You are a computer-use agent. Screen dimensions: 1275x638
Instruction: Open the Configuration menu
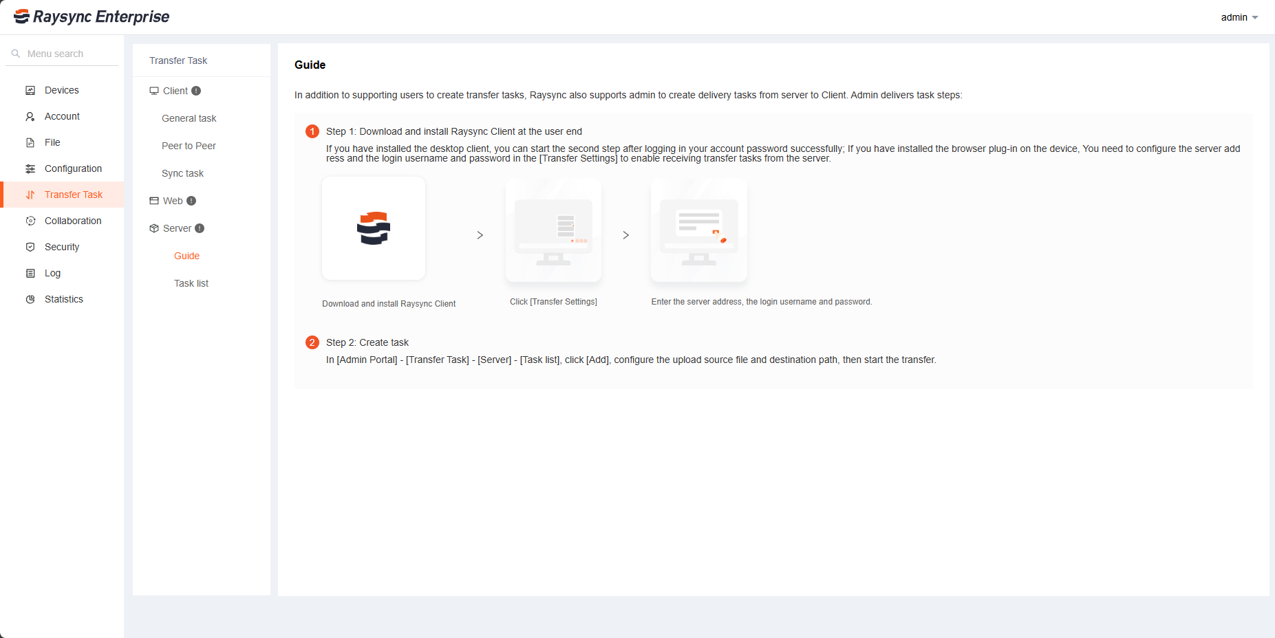(x=63, y=168)
